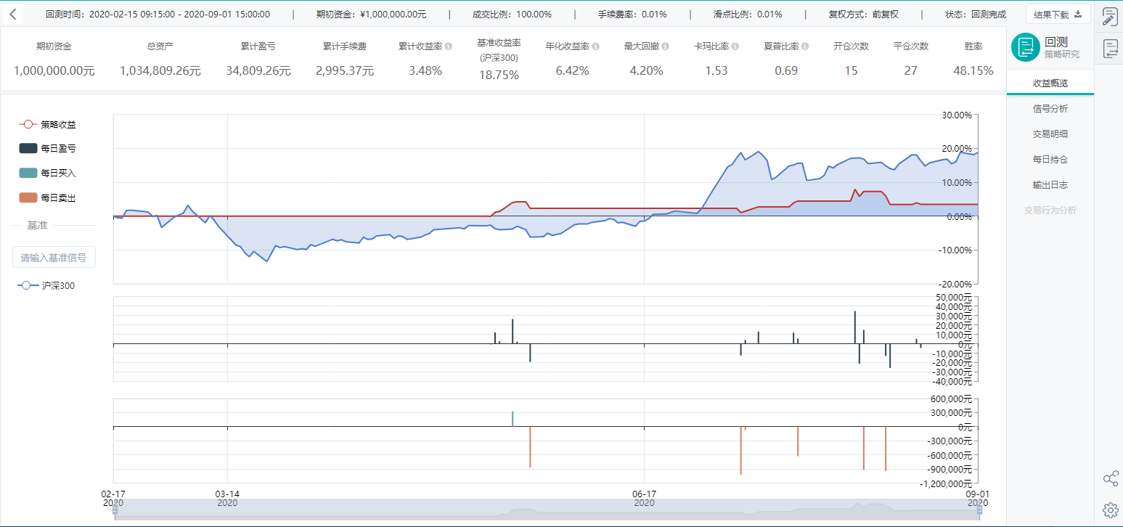Click the 结果下载 button
This screenshot has height=527, width=1123.
click(1058, 14)
